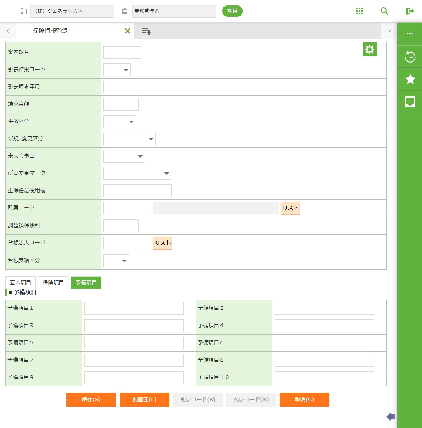The height and width of the screenshot is (428, 422).
Task: Open favorites star icon in sidebar
Action: [x=410, y=79]
